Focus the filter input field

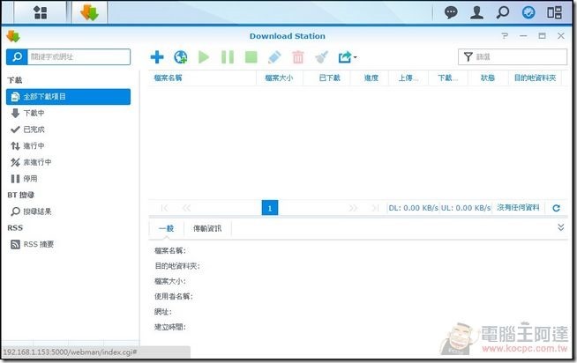[513, 57]
